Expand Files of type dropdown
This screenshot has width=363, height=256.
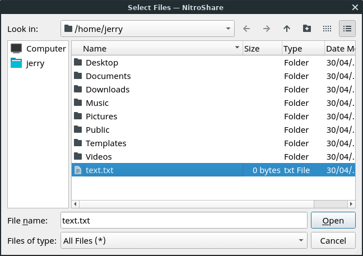pos(183,241)
